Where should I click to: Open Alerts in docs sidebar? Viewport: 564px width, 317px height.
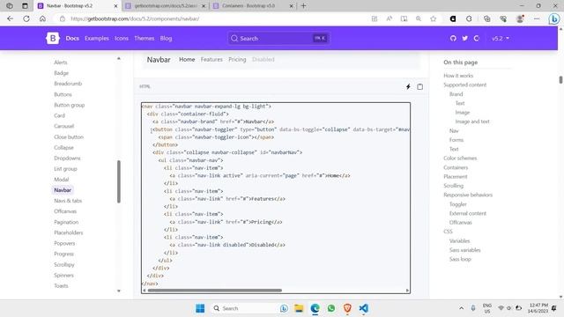pyautogui.click(x=61, y=63)
